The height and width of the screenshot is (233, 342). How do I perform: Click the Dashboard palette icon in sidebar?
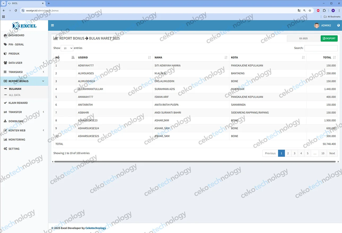coord(5,35)
